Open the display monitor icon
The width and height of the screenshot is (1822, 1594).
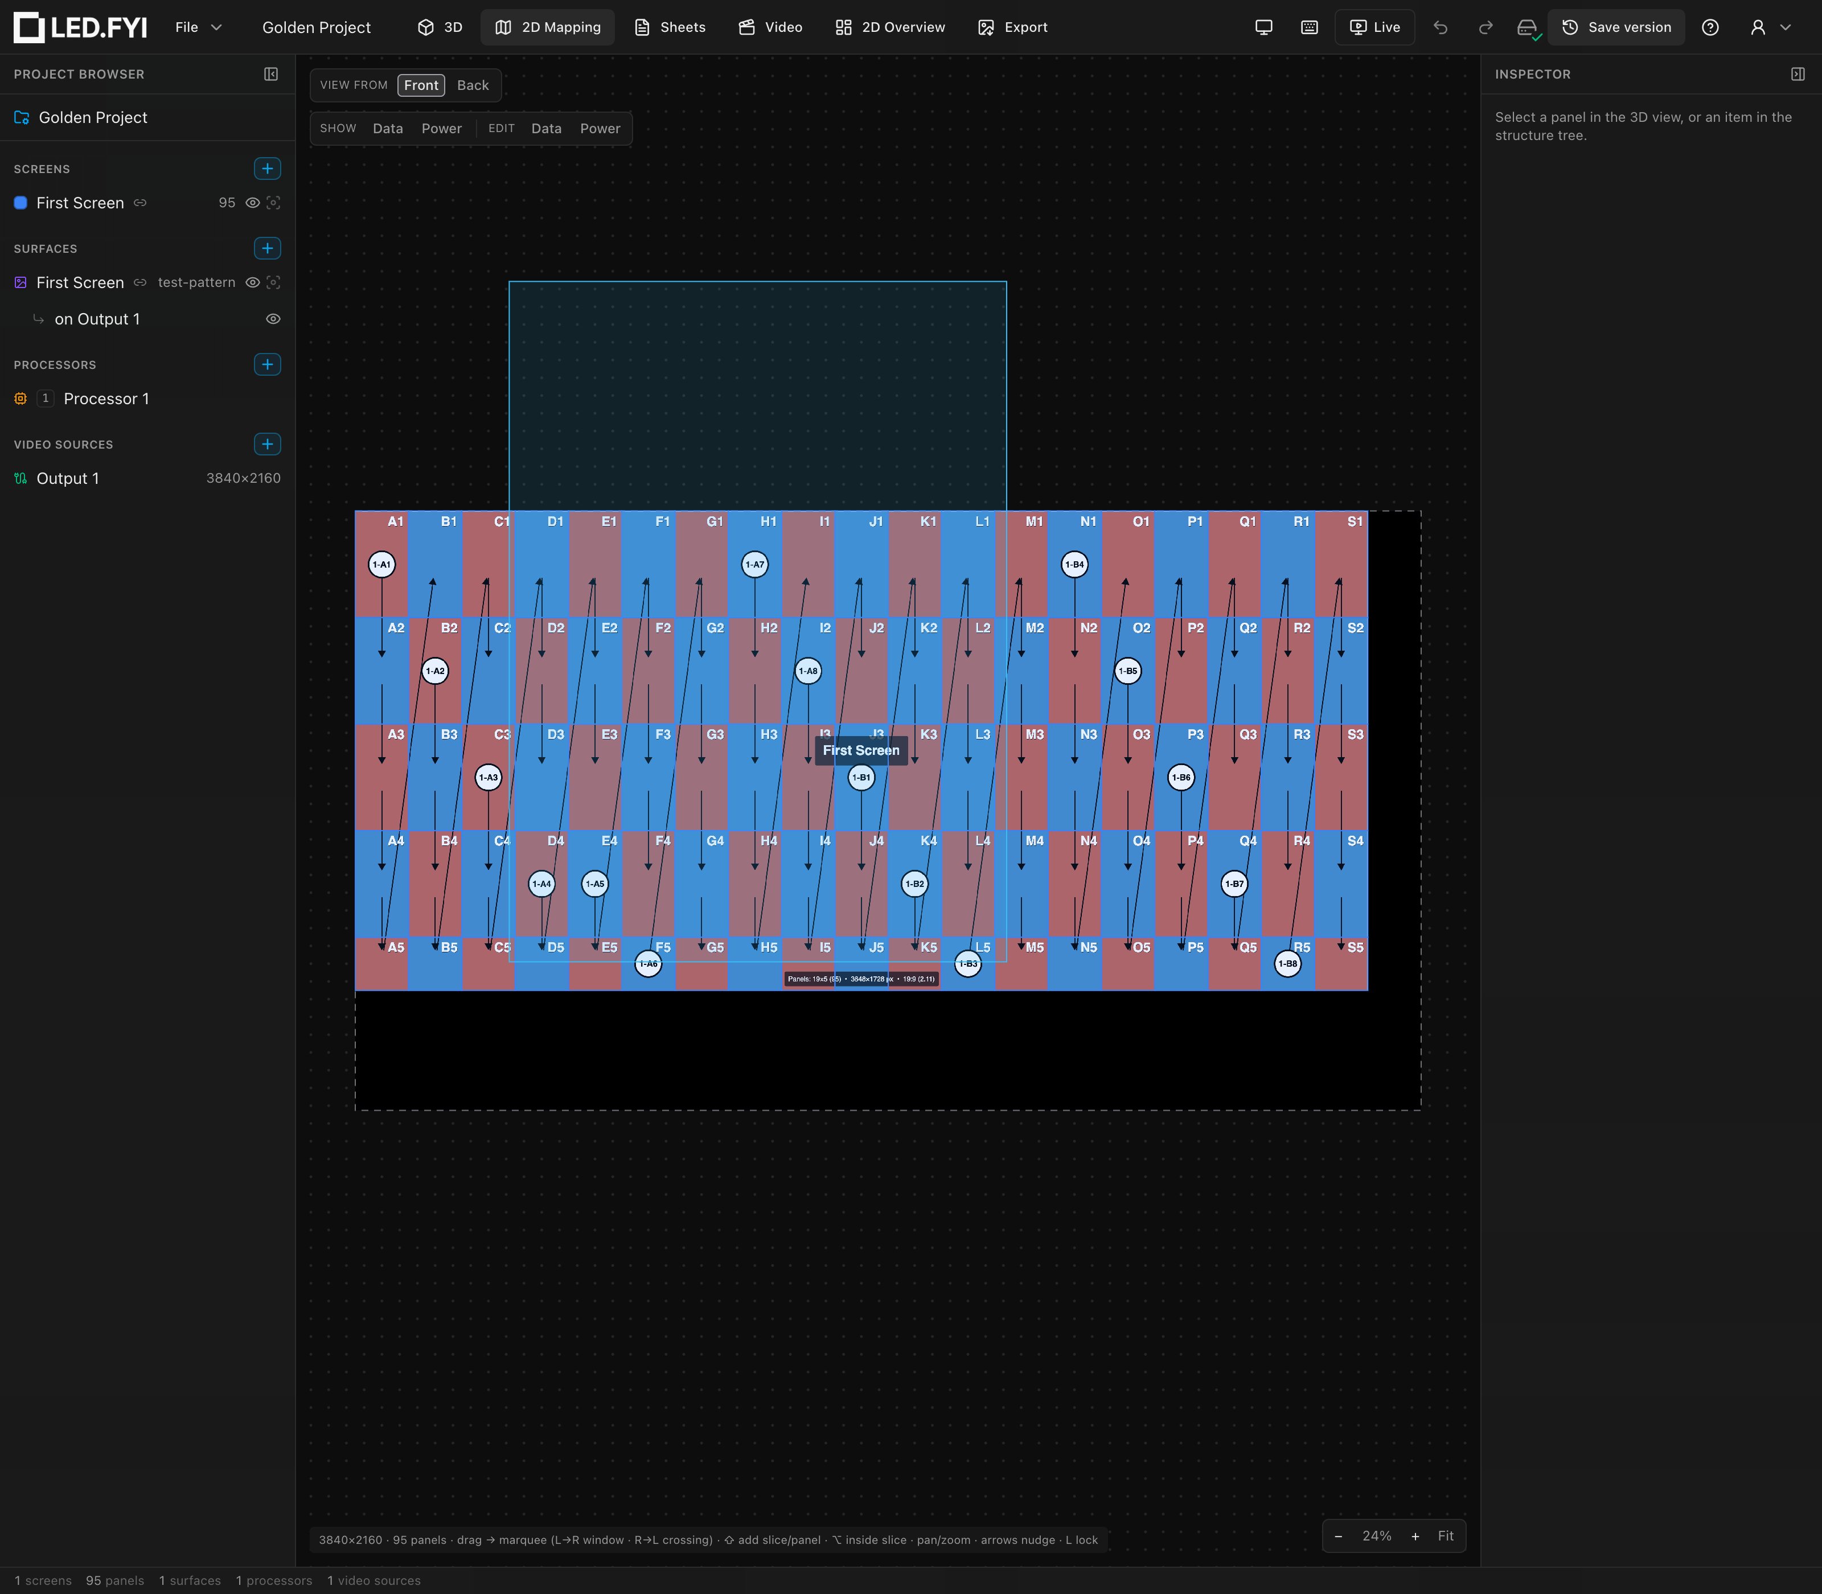[x=1263, y=27]
